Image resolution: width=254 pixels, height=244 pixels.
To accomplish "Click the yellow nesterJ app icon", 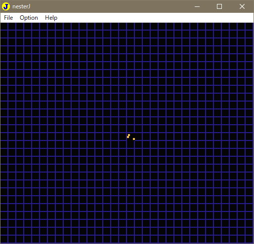I will click(x=6, y=6).
